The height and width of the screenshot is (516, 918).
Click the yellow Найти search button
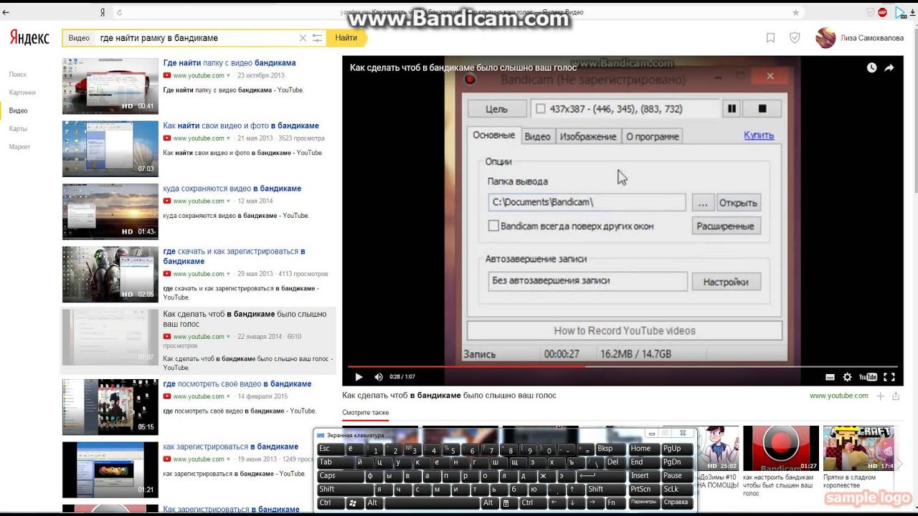click(346, 38)
